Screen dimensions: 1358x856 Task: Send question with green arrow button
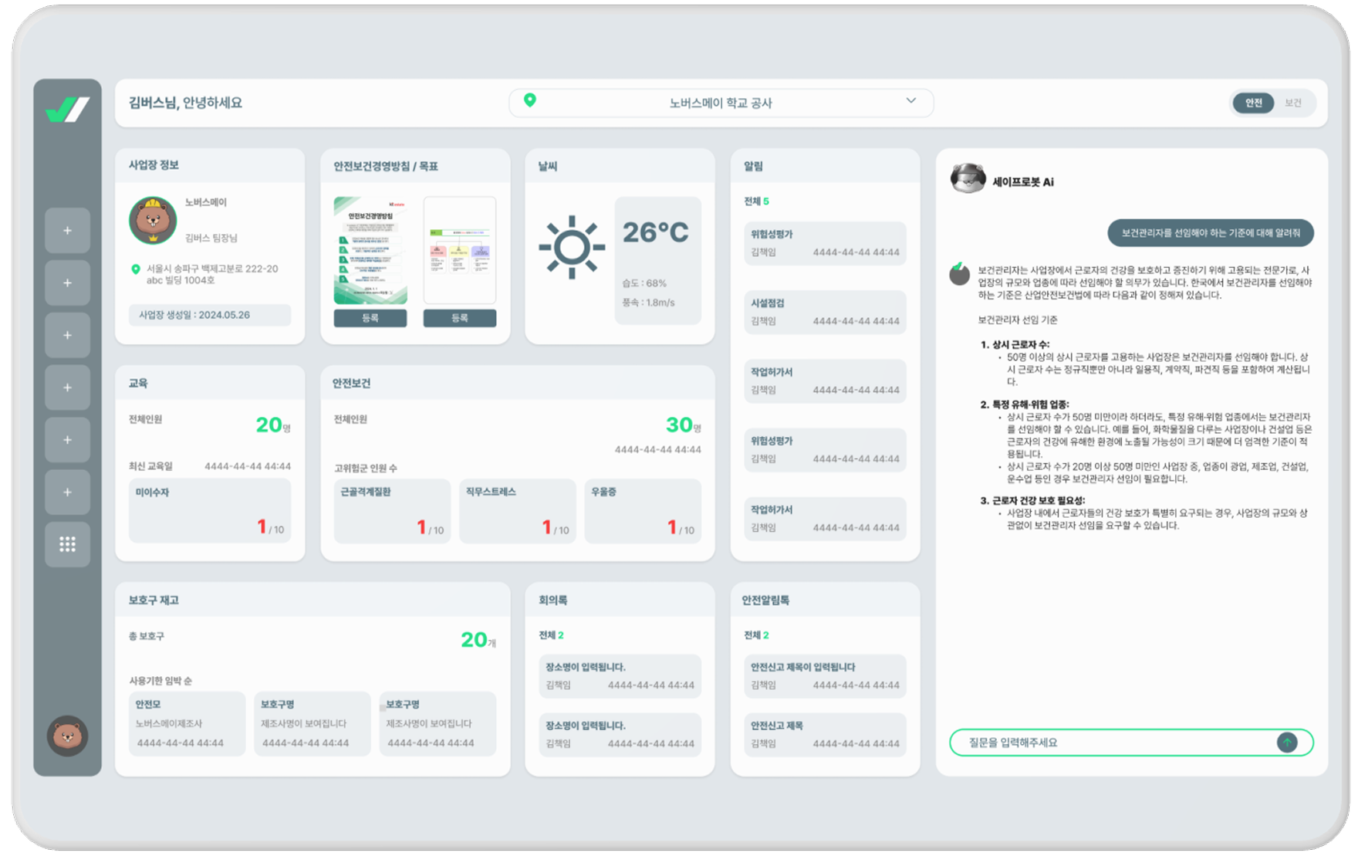1286,743
